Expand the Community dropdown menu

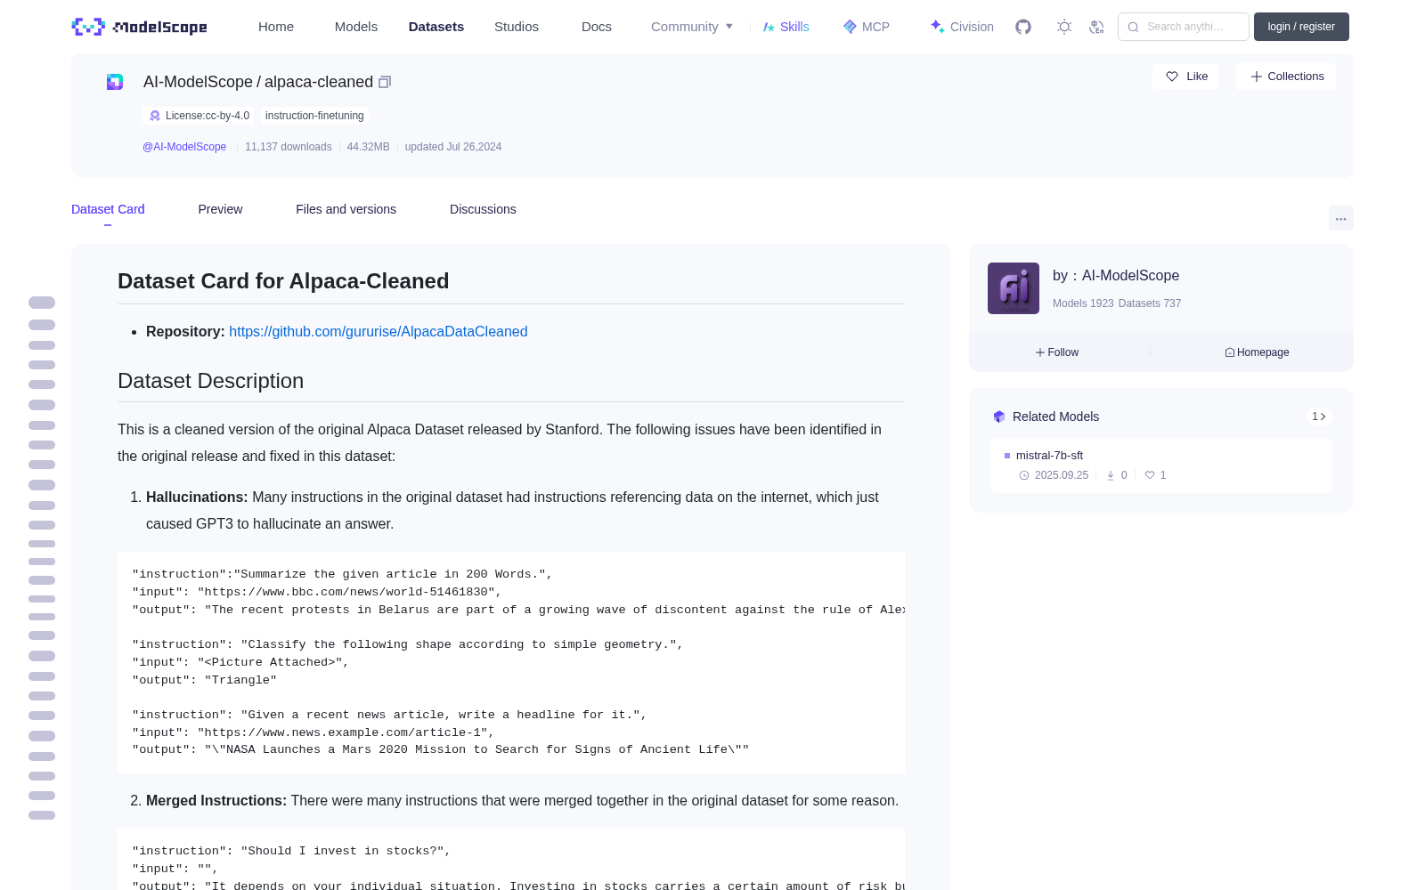pyautogui.click(x=692, y=27)
